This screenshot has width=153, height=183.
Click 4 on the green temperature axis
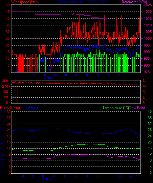151,167
